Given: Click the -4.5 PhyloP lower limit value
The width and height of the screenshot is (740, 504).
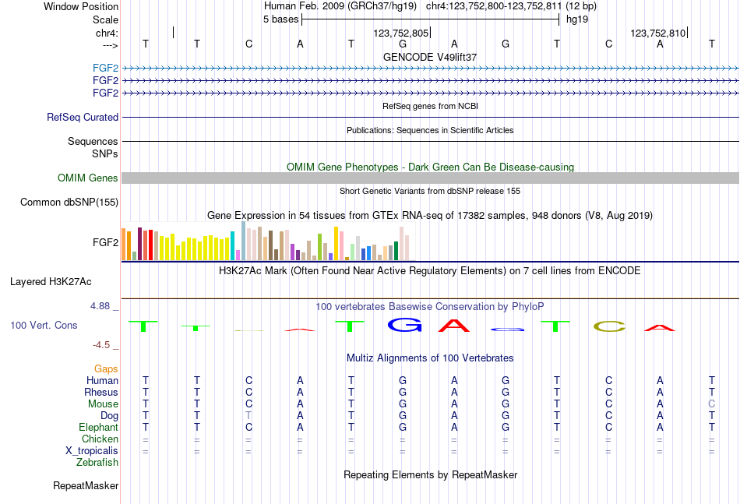Looking at the screenshot, I should click(x=101, y=345).
